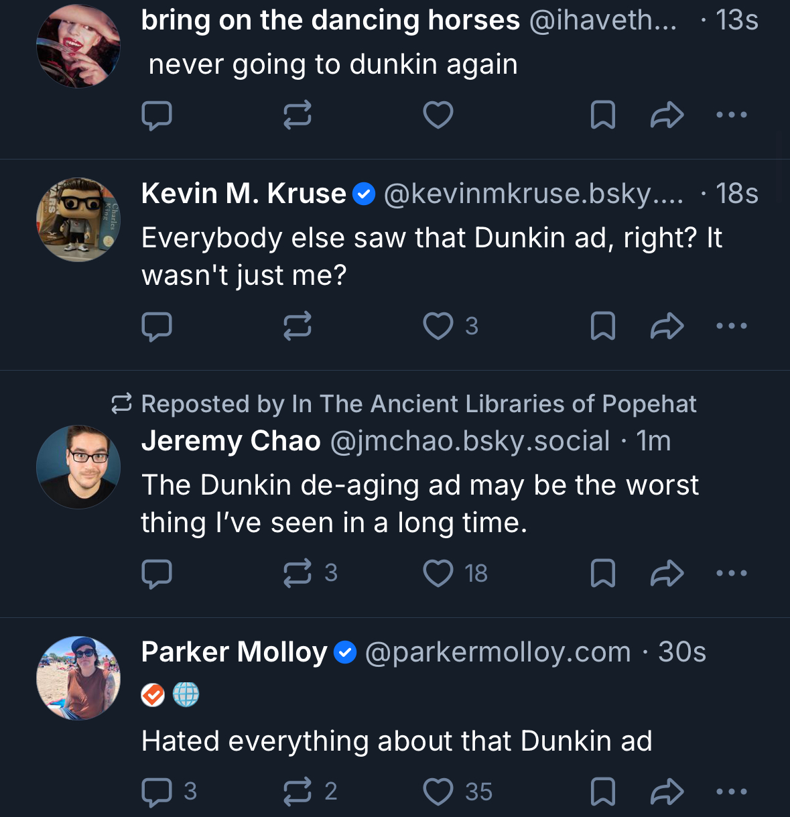Repost Jeremy Chao's Dunkin post
Viewport: 790px width, 817px height.
click(297, 574)
